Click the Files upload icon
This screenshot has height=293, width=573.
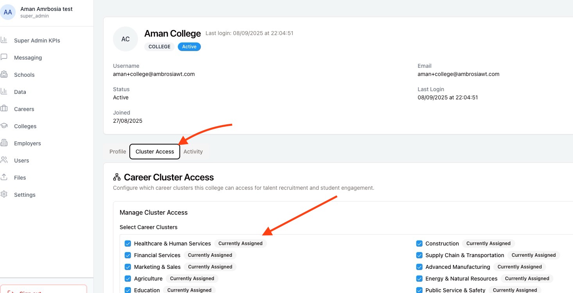pos(4,177)
